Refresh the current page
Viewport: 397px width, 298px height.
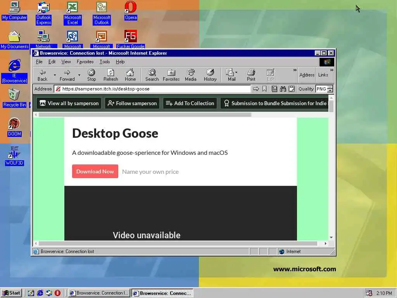(x=110, y=75)
